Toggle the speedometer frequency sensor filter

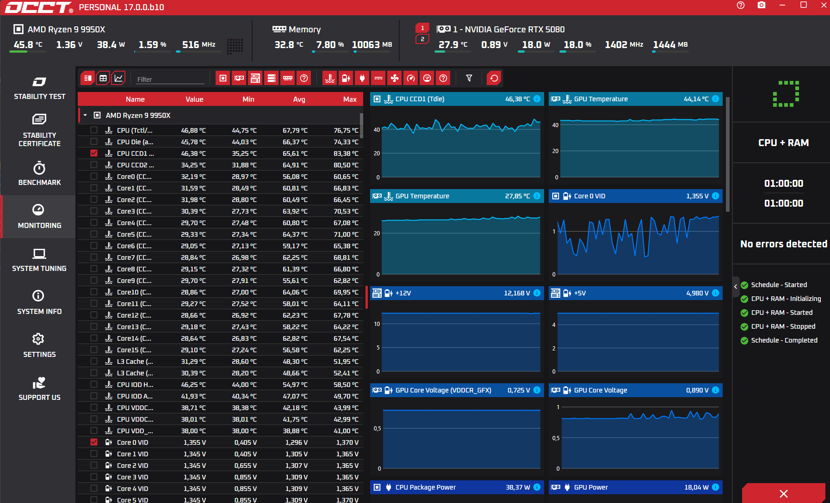[411, 78]
